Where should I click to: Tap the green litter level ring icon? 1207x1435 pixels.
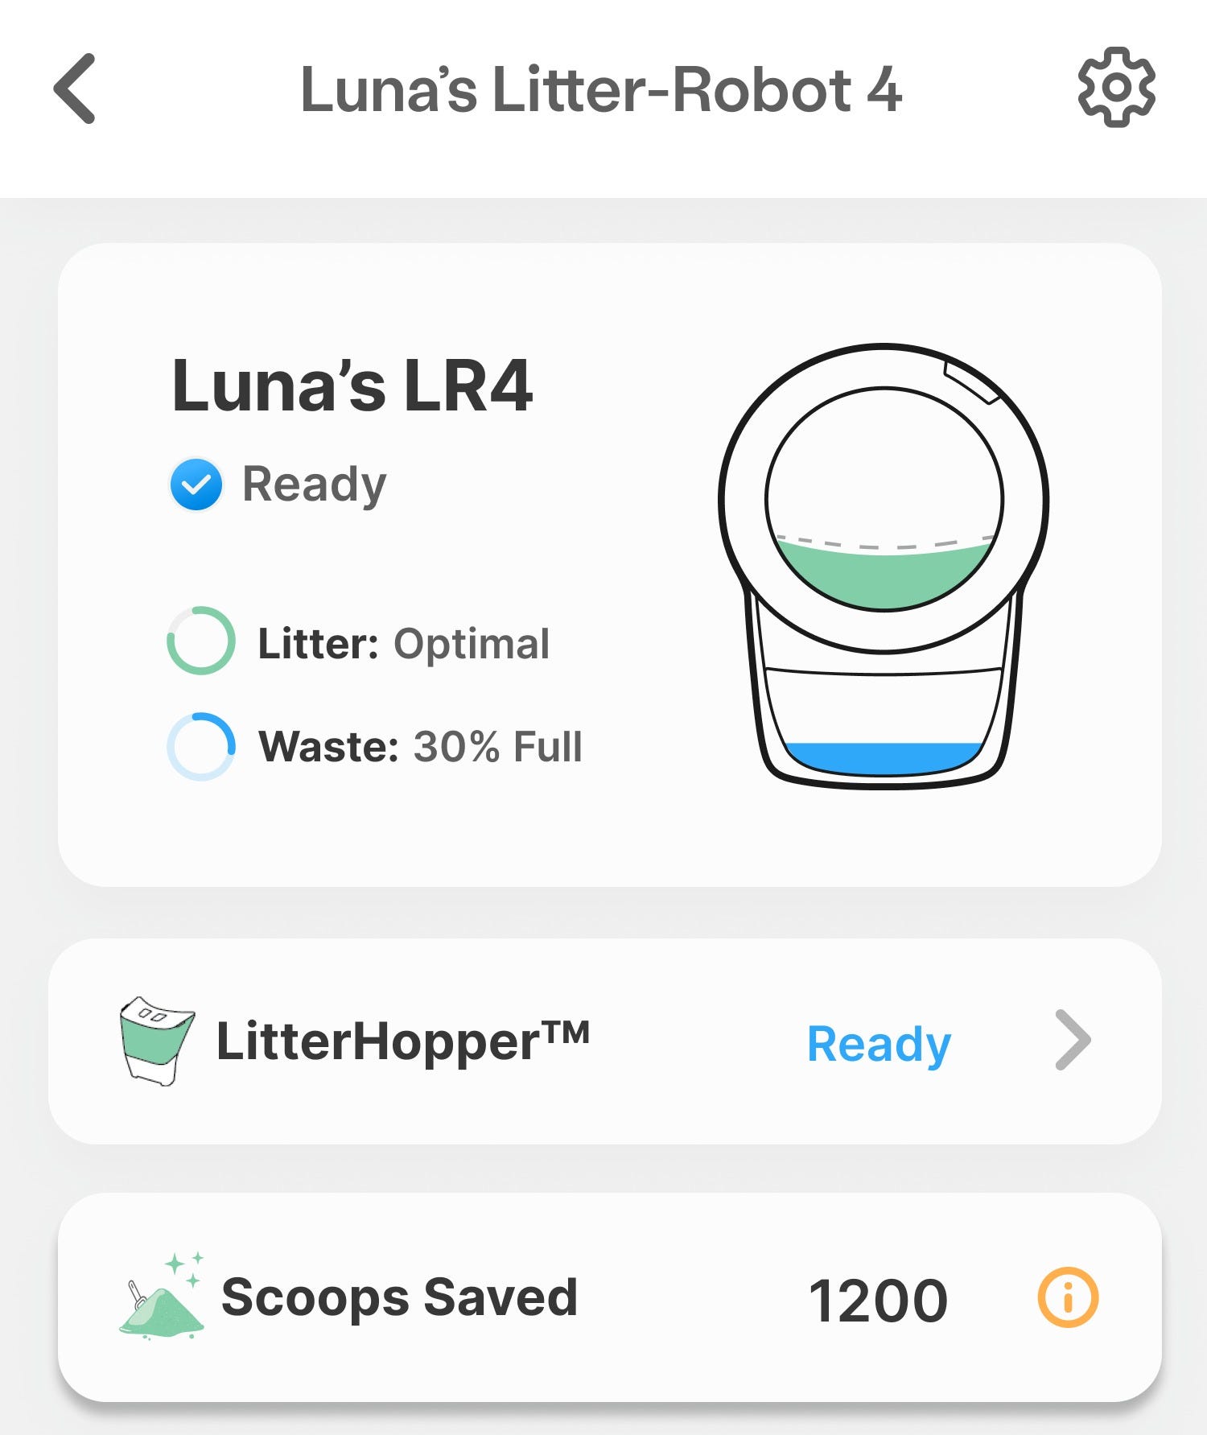(201, 641)
